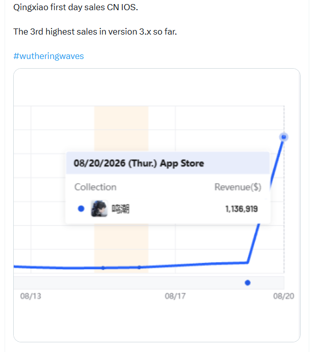The height and width of the screenshot is (352, 325).
Task: Click the 鸣潮 game icon thumbnail
Action: point(99,209)
